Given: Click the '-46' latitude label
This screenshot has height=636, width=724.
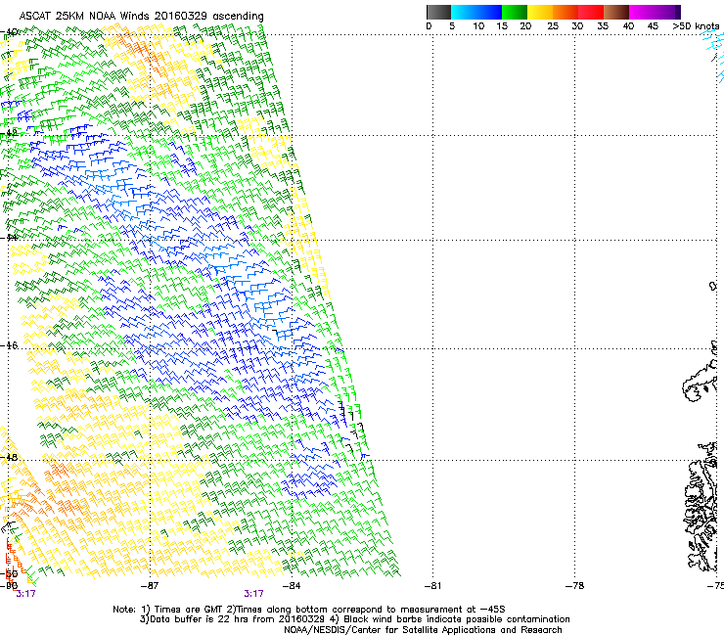Looking at the screenshot, I should pos(9,345).
